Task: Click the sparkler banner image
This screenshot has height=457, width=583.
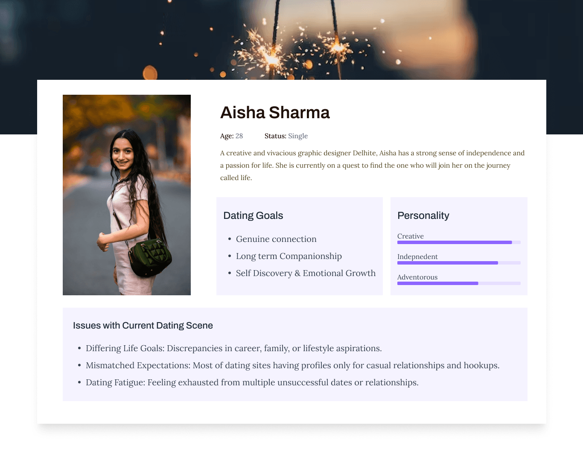Action: coord(291,38)
